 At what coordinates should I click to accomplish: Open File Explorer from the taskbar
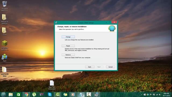[11, 95]
